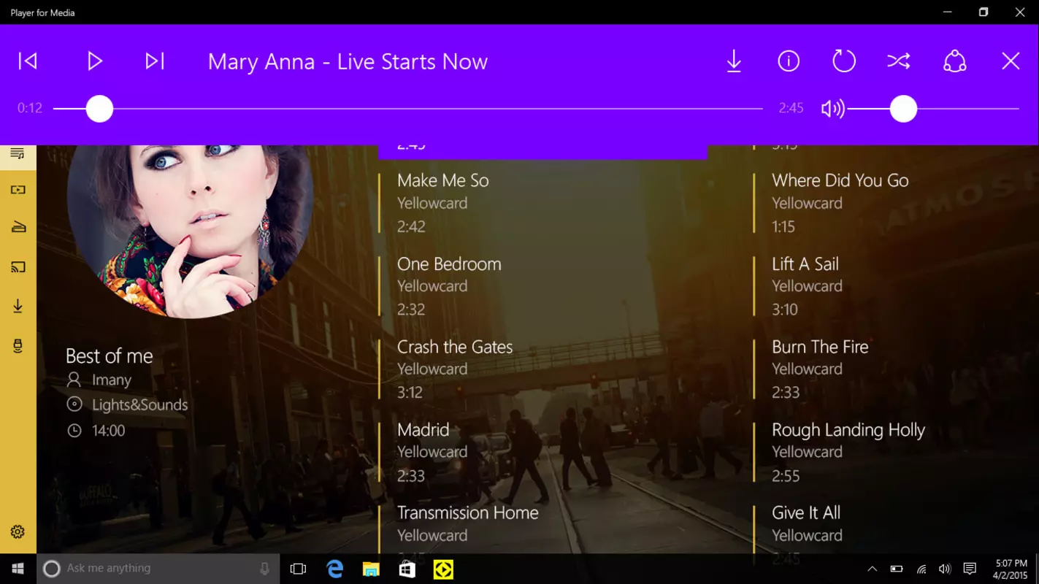Image resolution: width=1039 pixels, height=584 pixels.
Task: Click the song progress slider handle
Action: [x=99, y=109]
